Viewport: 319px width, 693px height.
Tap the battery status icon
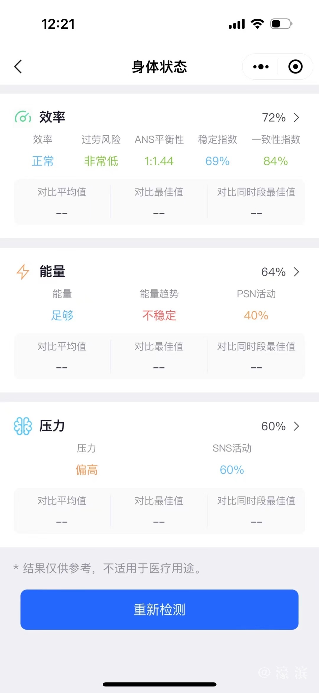pyautogui.click(x=281, y=24)
